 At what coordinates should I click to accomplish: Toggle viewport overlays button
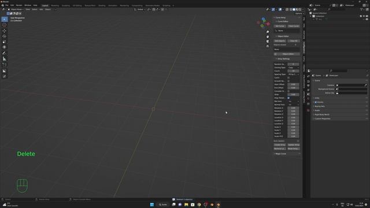pos(280,9)
